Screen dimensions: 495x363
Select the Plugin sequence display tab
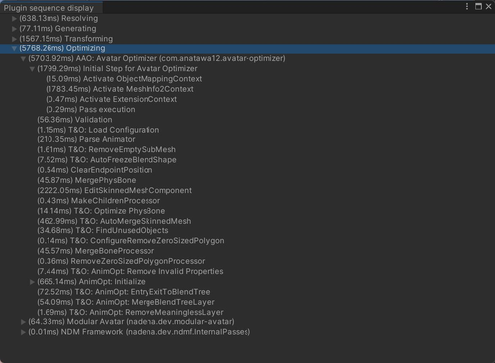pyautogui.click(x=49, y=8)
